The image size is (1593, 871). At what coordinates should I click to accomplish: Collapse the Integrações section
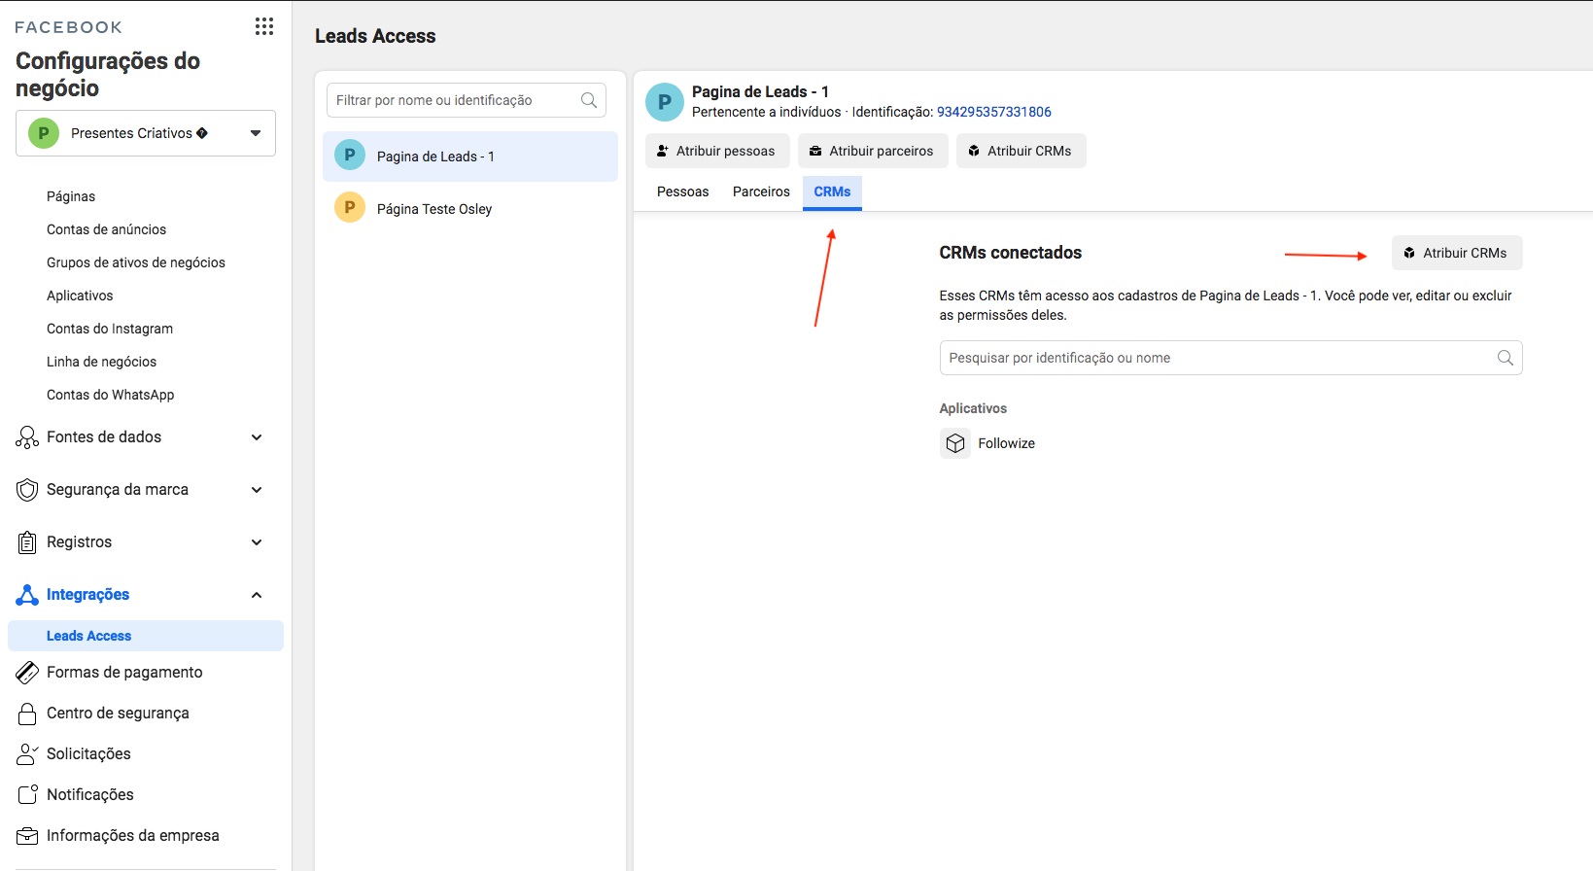257,595
